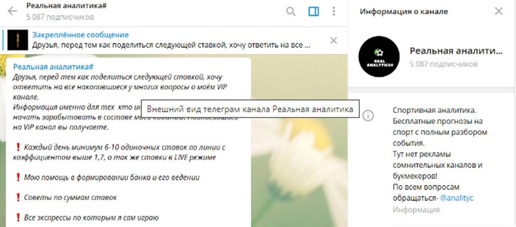This screenshot has width=516, height=227.
Task: Click subscriber count in info panel
Action: (x=444, y=64)
